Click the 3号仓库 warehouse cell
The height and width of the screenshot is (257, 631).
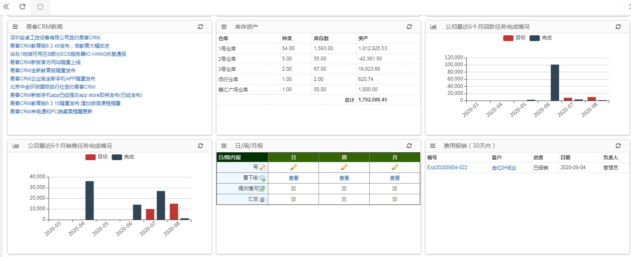[248, 69]
